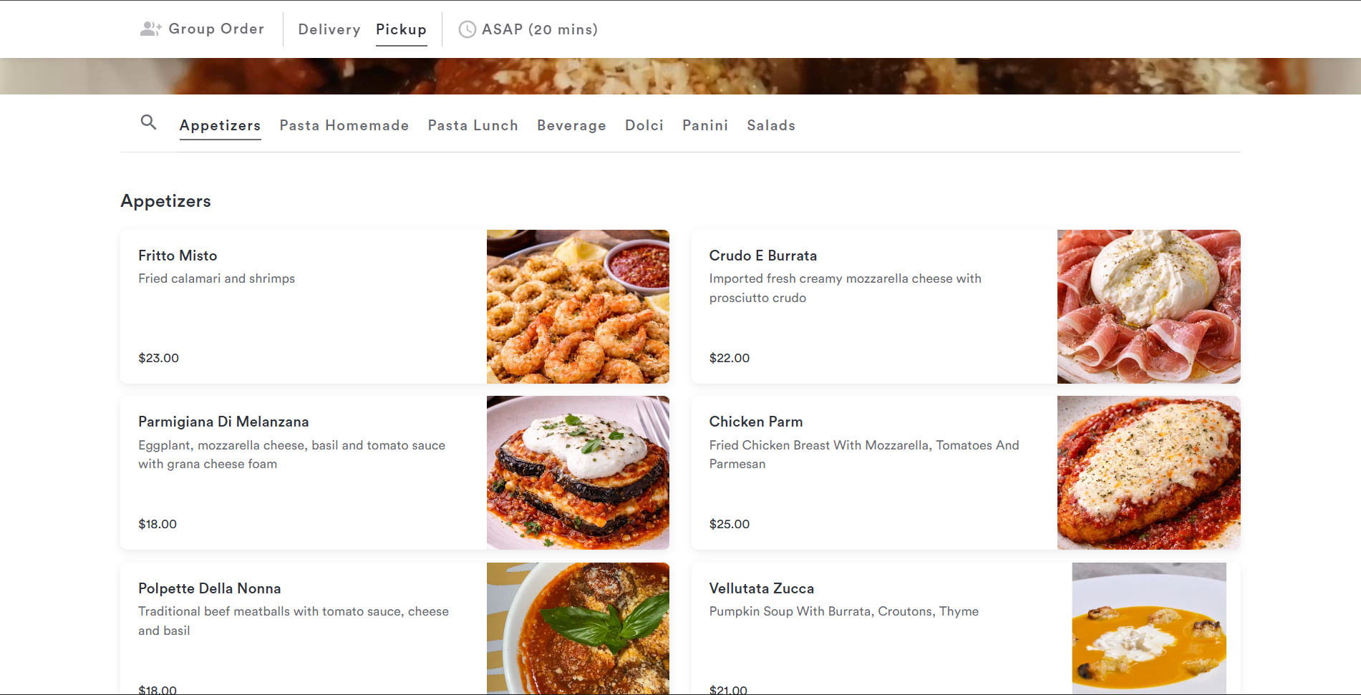Click the 'Fried calamari and shrimps' description
1361x695 pixels.
[x=217, y=278]
